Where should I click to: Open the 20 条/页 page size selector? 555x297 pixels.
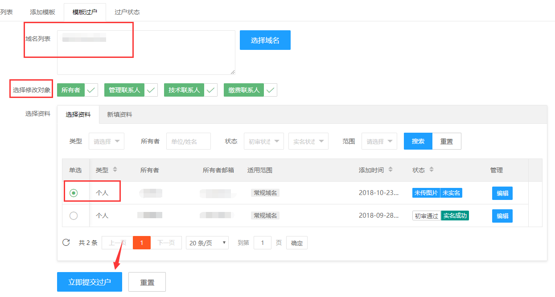click(x=207, y=243)
